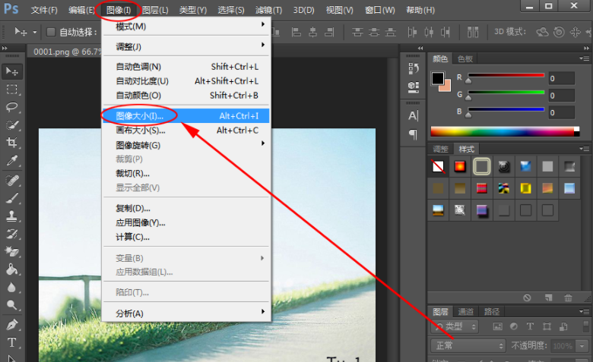Select the Rectangular Marquee tool
593x362 pixels.
(11, 90)
